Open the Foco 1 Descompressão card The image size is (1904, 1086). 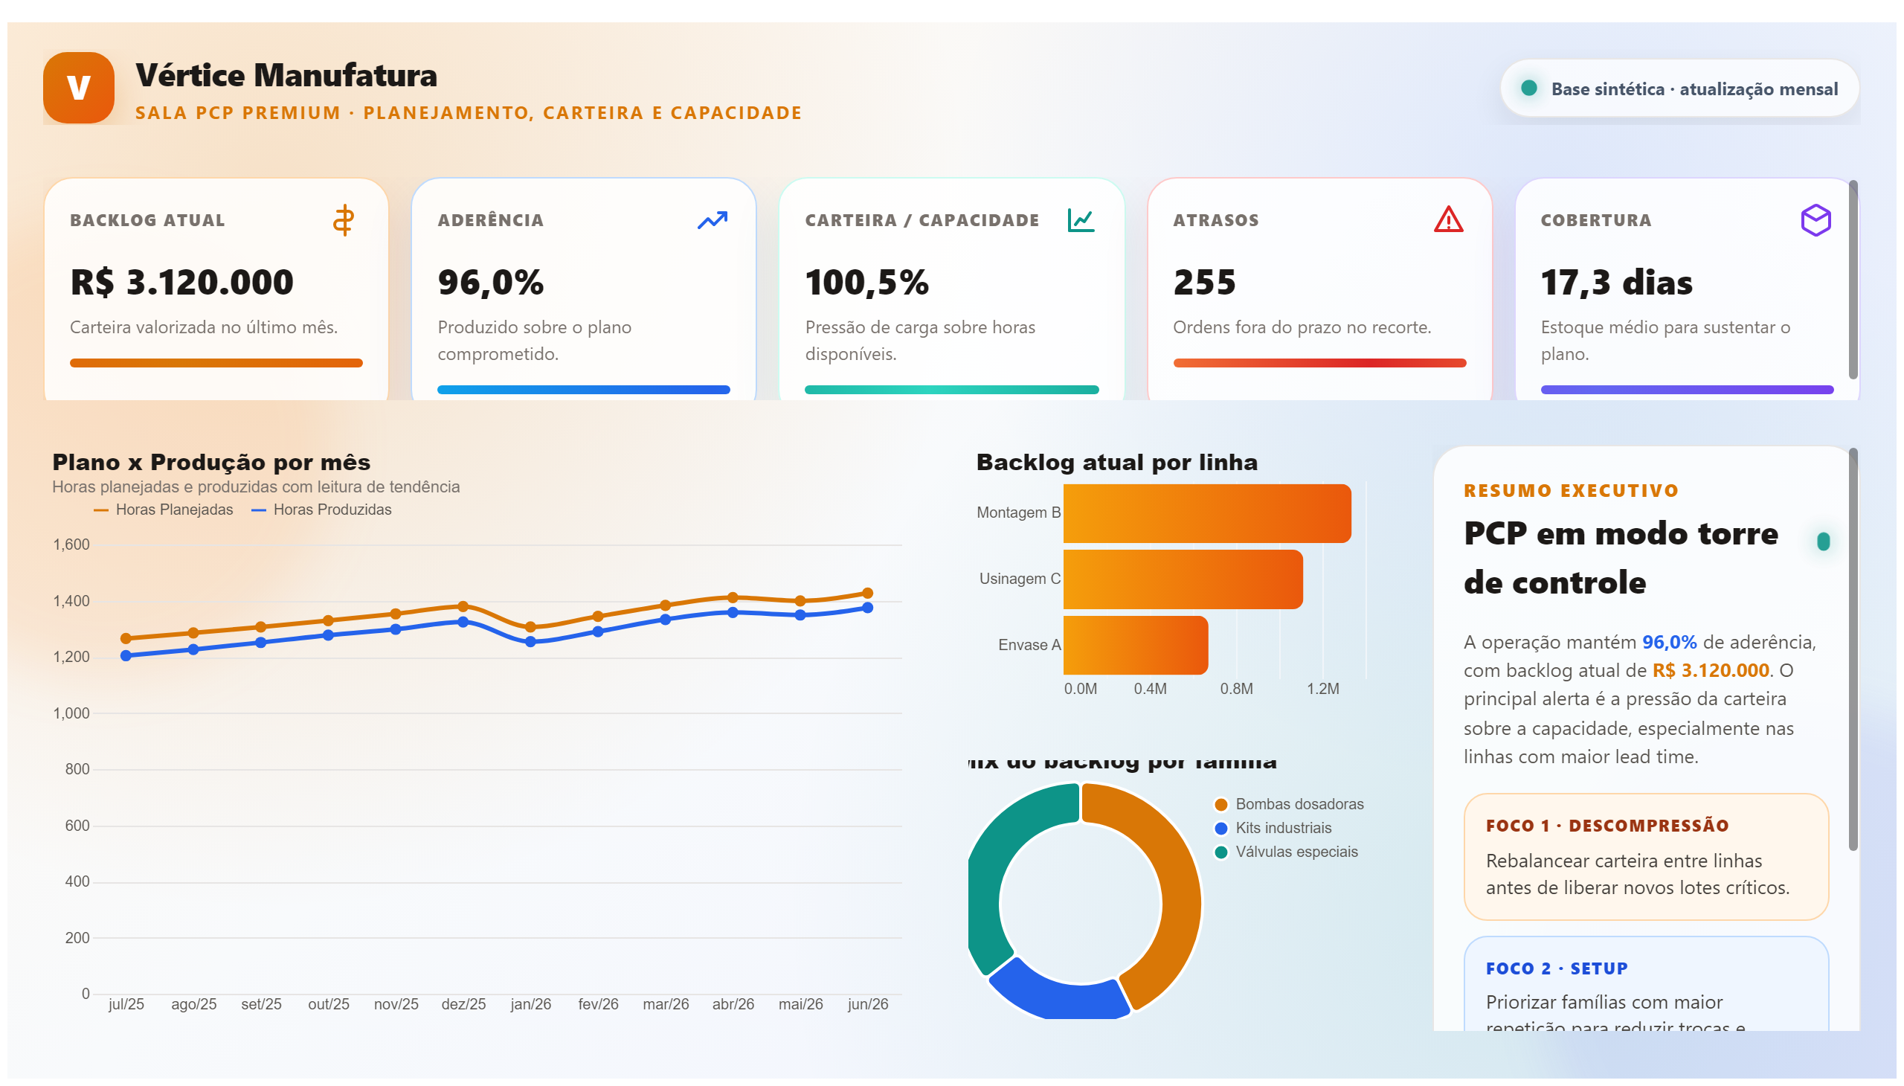[1645, 856]
